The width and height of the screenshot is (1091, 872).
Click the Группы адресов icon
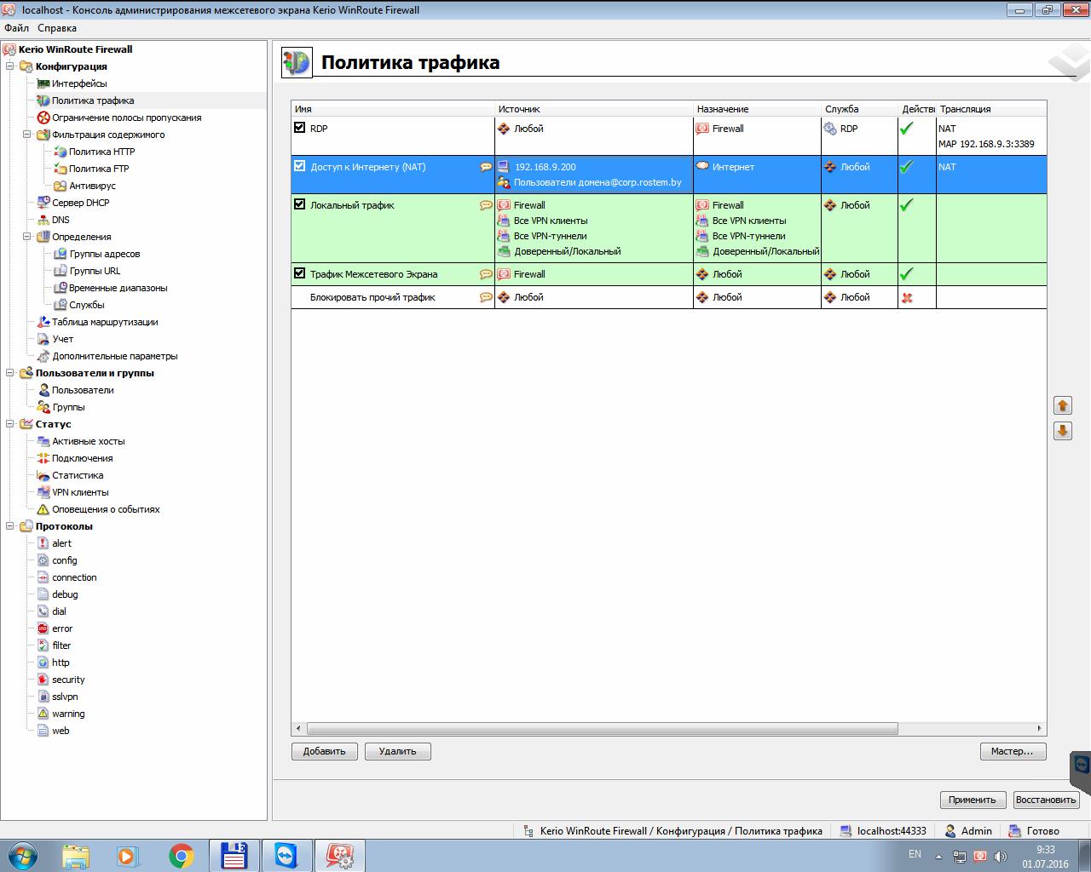[60, 254]
